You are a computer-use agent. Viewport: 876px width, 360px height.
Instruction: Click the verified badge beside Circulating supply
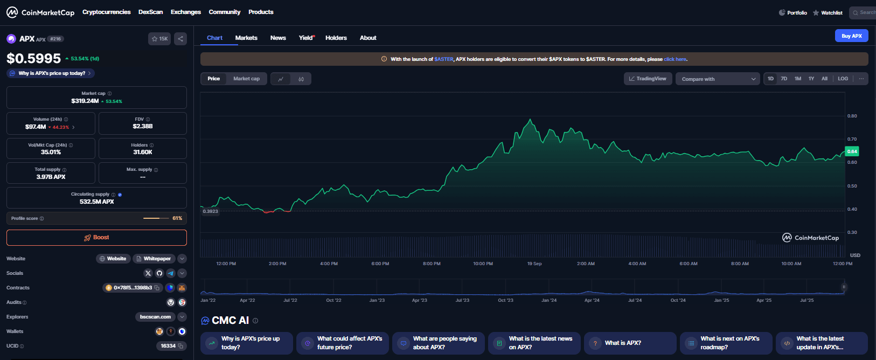point(120,195)
